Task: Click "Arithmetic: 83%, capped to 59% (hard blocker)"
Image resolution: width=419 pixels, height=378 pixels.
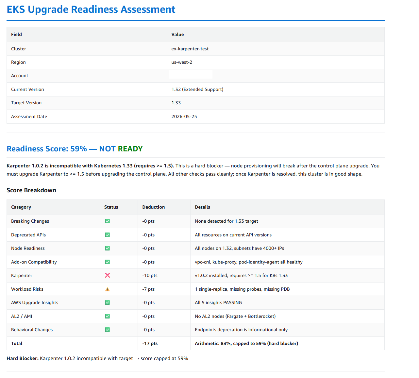Action: [246, 343]
